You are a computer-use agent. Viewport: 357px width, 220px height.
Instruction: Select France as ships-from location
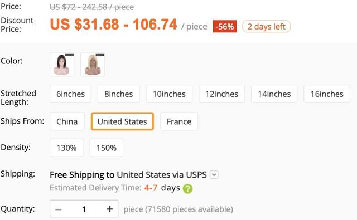(x=179, y=121)
